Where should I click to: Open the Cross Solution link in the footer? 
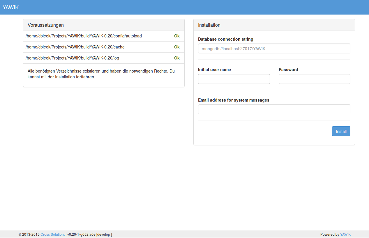coord(52,234)
